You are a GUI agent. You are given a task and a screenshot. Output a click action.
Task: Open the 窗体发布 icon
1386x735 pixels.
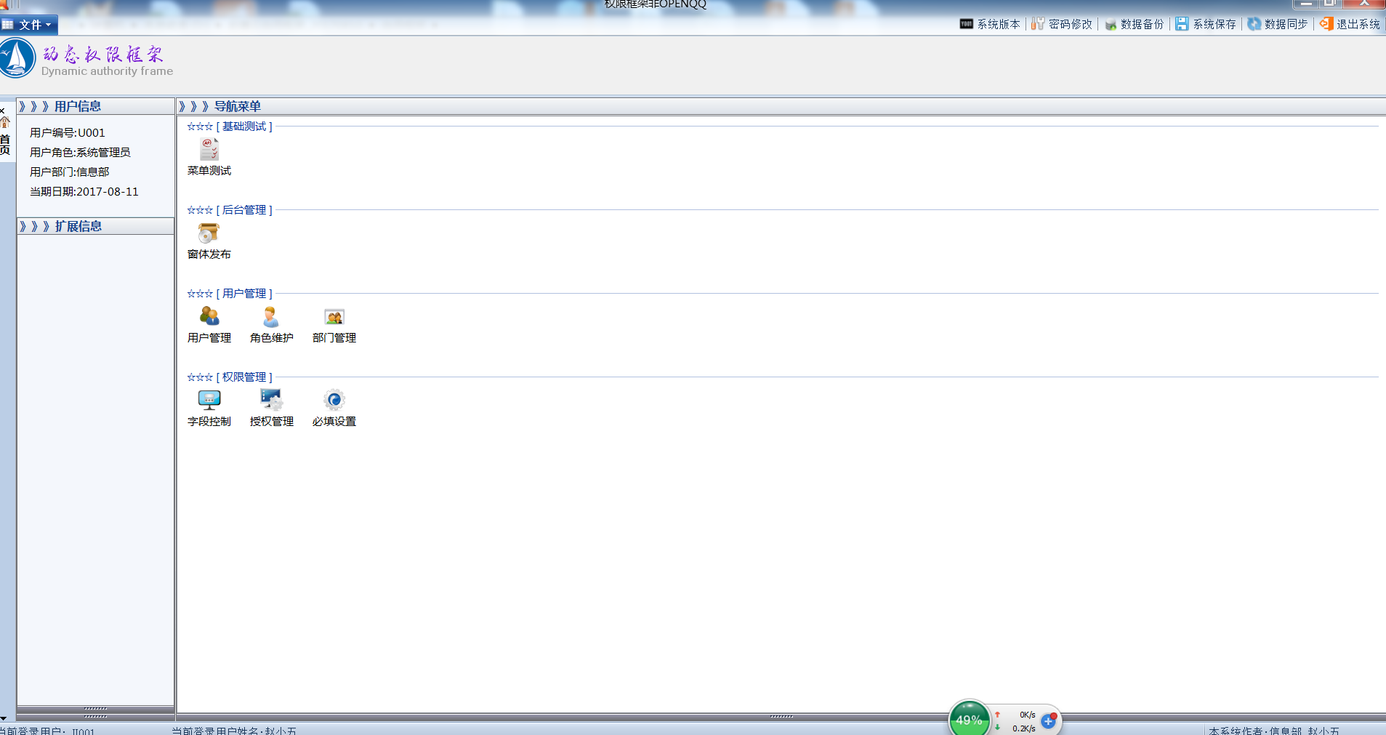tap(209, 233)
